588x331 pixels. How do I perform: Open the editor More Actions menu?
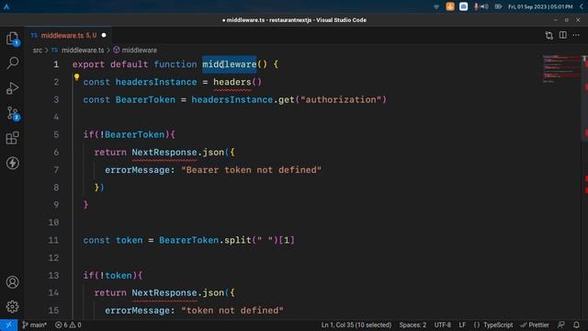click(576, 35)
